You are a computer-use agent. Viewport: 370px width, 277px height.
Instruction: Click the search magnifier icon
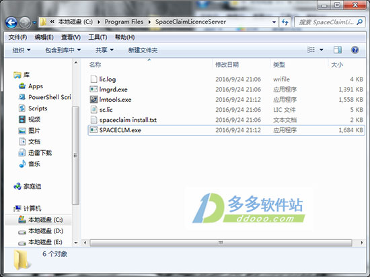360,22
